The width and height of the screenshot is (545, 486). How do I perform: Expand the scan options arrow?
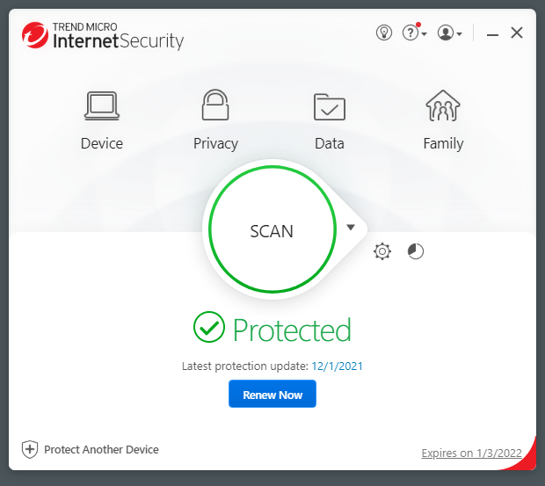pyautogui.click(x=351, y=228)
